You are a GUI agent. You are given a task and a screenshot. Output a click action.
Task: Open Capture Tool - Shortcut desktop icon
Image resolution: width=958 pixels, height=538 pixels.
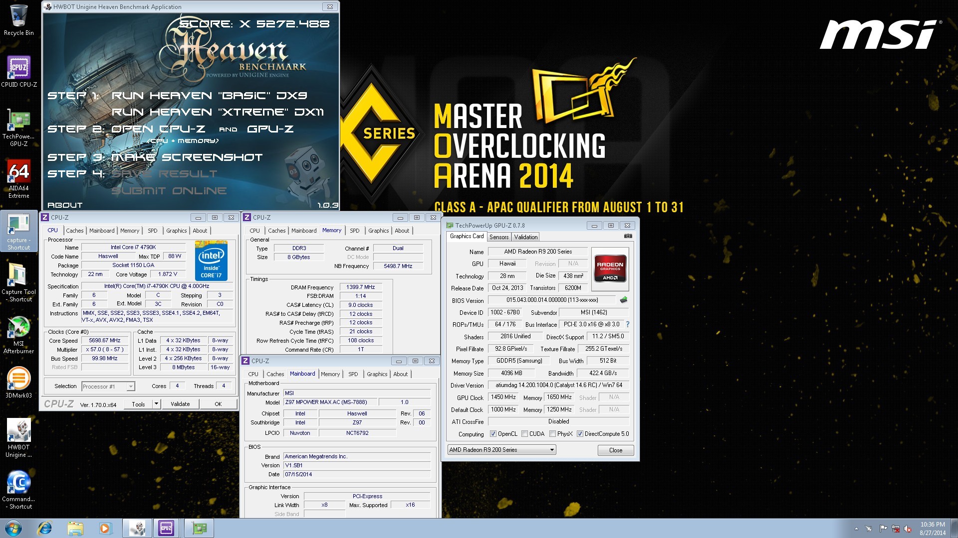[x=18, y=283]
